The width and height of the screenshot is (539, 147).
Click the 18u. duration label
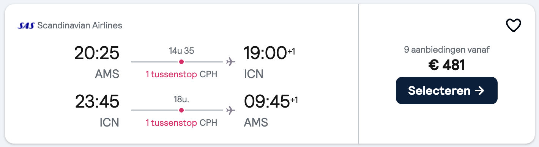[181, 100]
